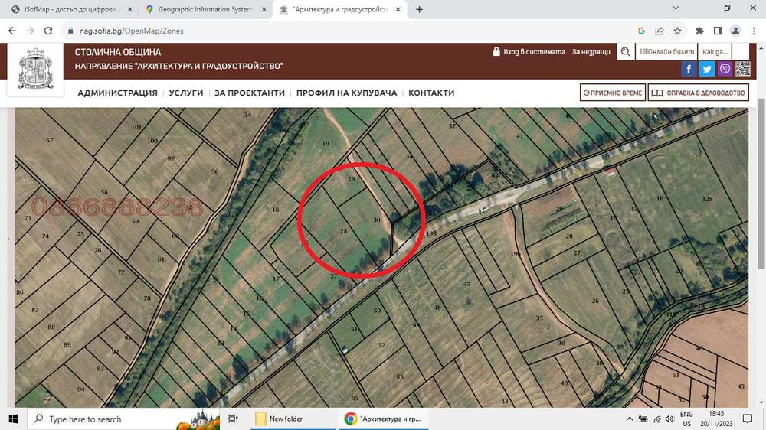Viewport: 766px width, 430px height.
Task: Bookmark this page with star icon
Action: pos(677,31)
